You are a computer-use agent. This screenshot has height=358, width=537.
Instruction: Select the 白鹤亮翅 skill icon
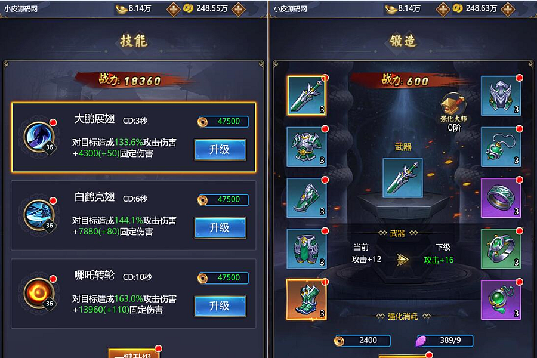pos(40,215)
